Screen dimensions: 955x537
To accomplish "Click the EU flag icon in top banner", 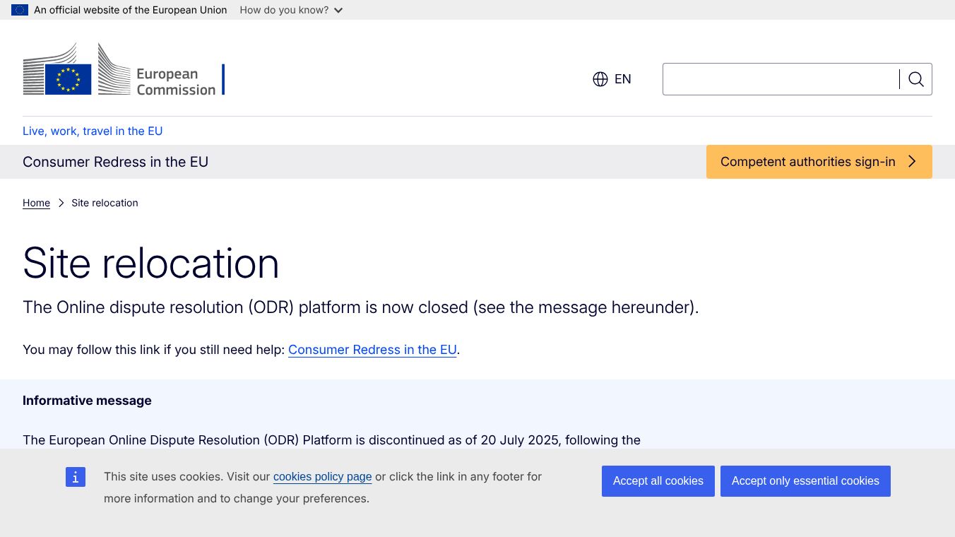I will click(x=20, y=10).
